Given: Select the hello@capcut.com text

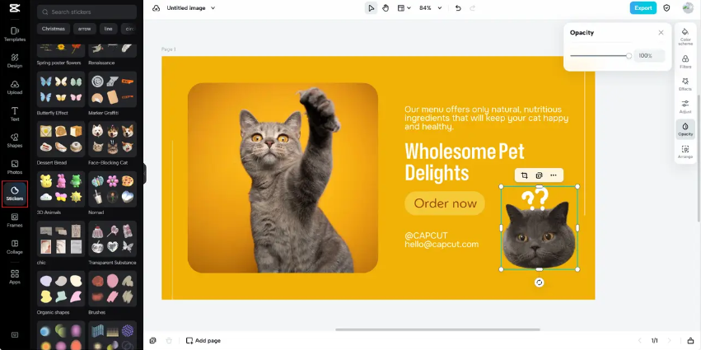Looking at the screenshot, I should (442, 245).
